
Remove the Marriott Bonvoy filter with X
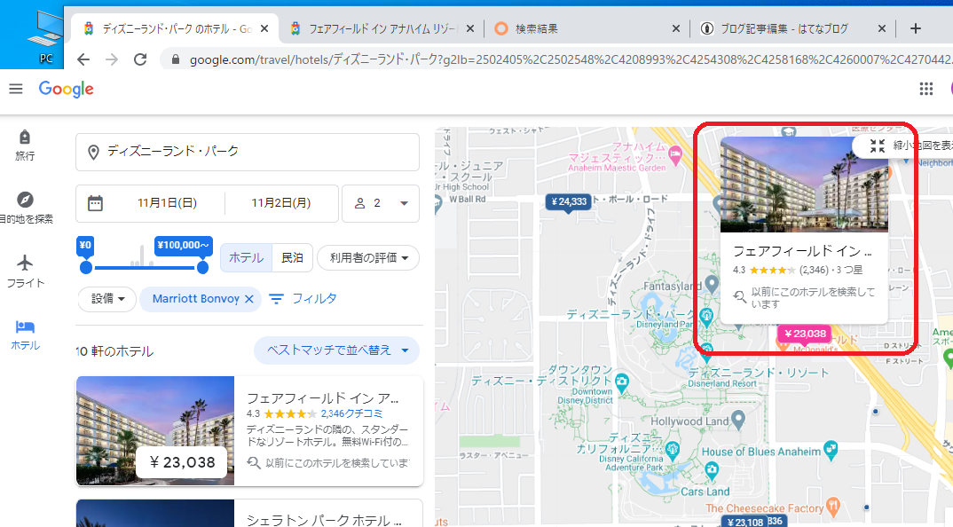point(249,298)
